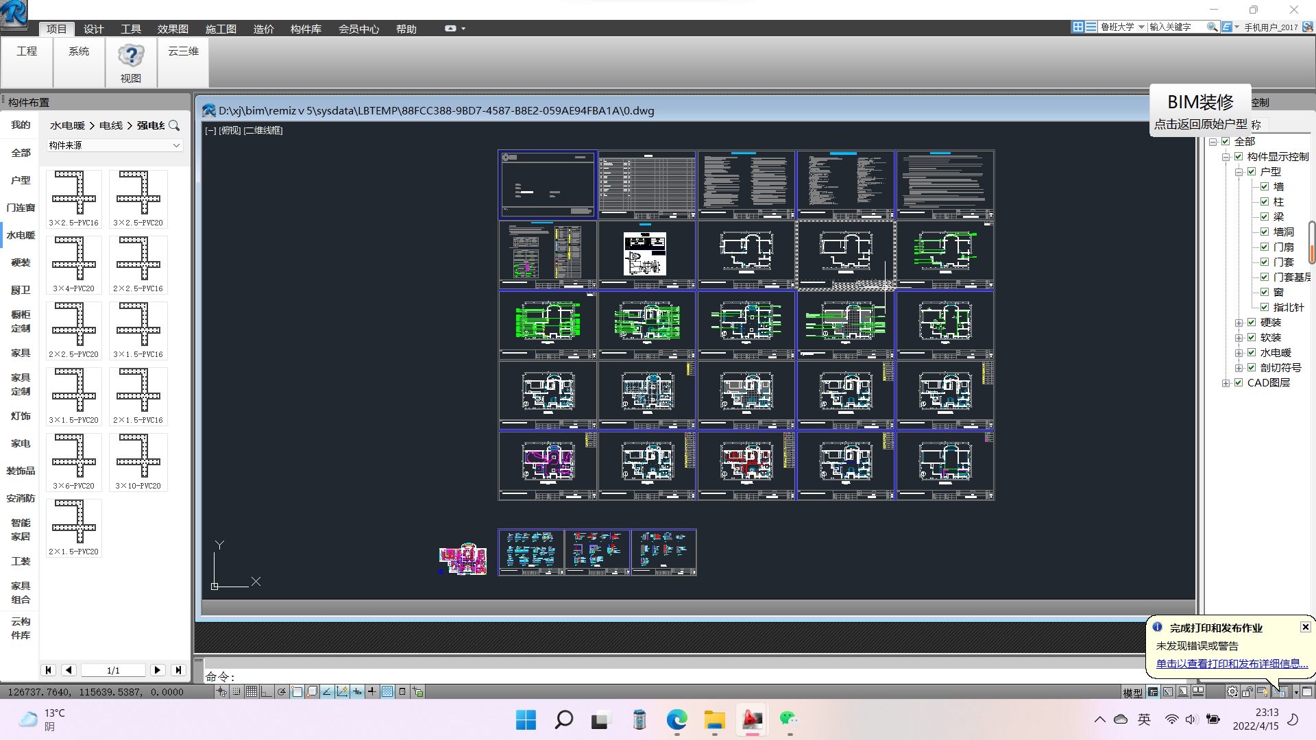Open the 会员中心 menu tab
Screen dimensions: 1316x740
[358, 29]
